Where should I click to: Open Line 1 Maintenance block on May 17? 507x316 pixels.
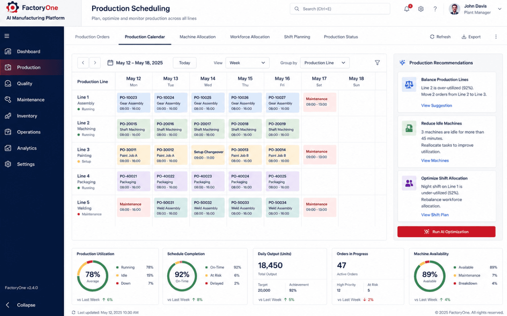320,103
